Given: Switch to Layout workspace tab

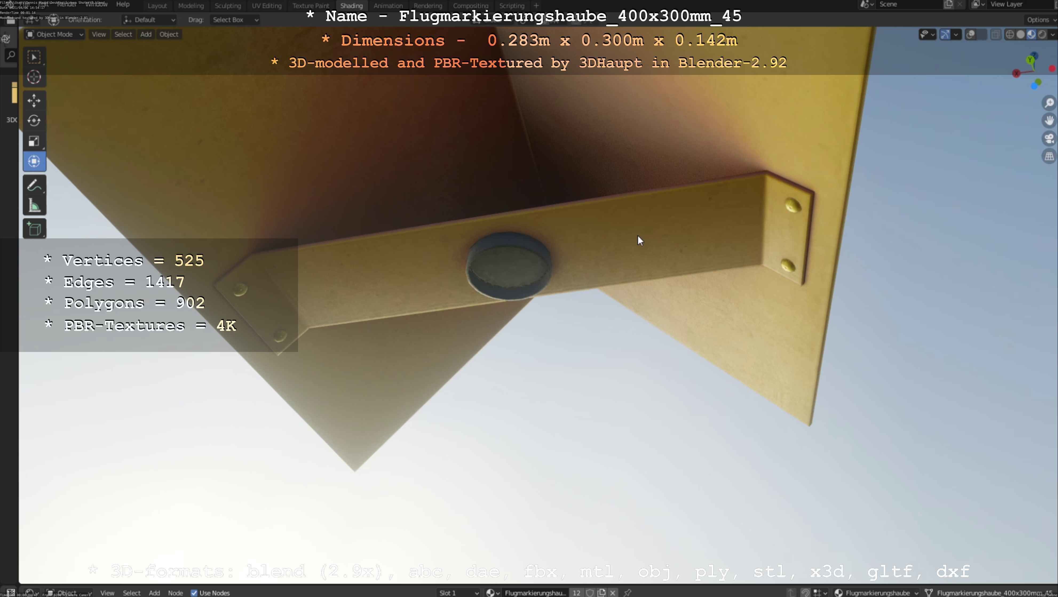Looking at the screenshot, I should pos(157,6).
